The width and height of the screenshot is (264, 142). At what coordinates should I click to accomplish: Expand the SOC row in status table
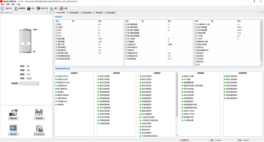click(56, 33)
